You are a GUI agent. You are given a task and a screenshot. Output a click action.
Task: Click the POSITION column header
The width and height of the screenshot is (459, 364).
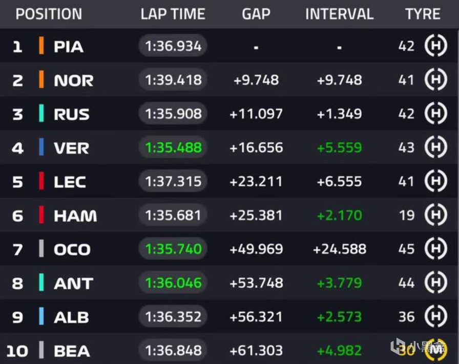point(49,14)
